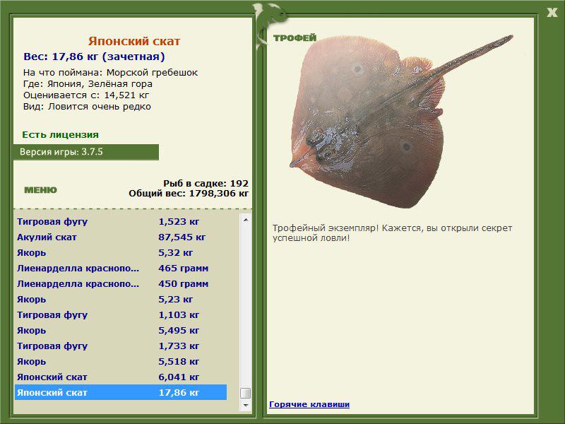Open the Горячие клавиши link
The height and width of the screenshot is (424, 565).
pos(309,404)
